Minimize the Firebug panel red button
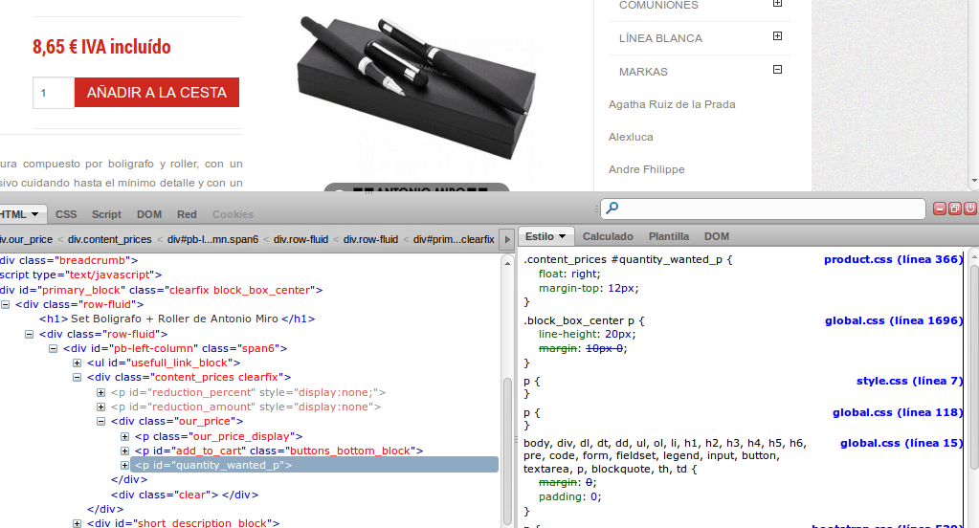 click(x=940, y=209)
